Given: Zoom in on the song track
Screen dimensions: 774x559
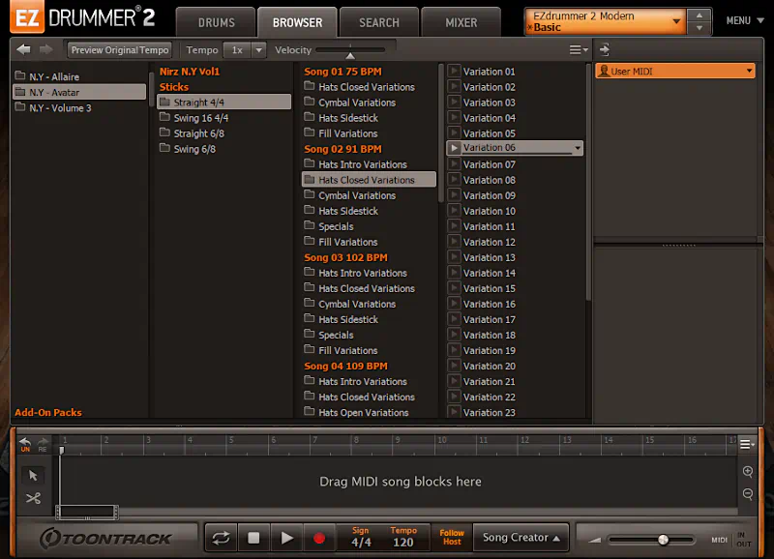Looking at the screenshot, I should (x=748, y=472).
